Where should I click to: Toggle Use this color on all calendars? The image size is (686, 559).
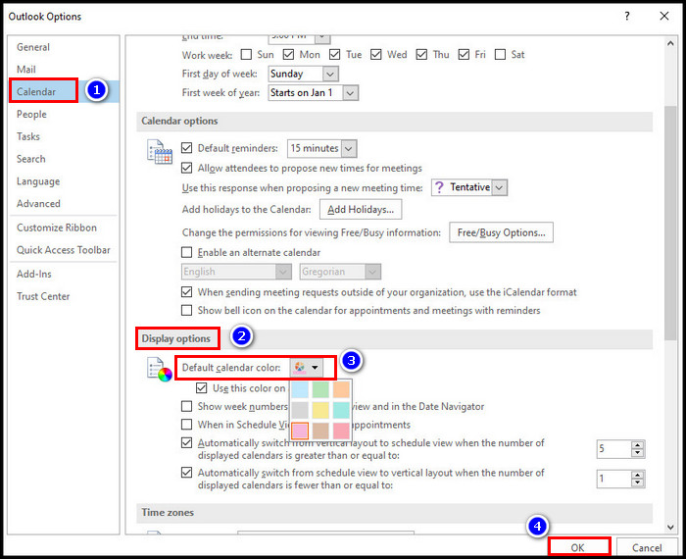point(202,387)
